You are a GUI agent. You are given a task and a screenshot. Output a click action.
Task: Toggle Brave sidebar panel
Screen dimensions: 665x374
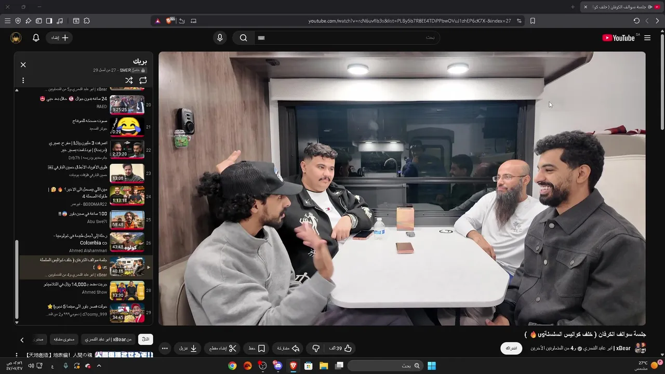coord(49,21)
